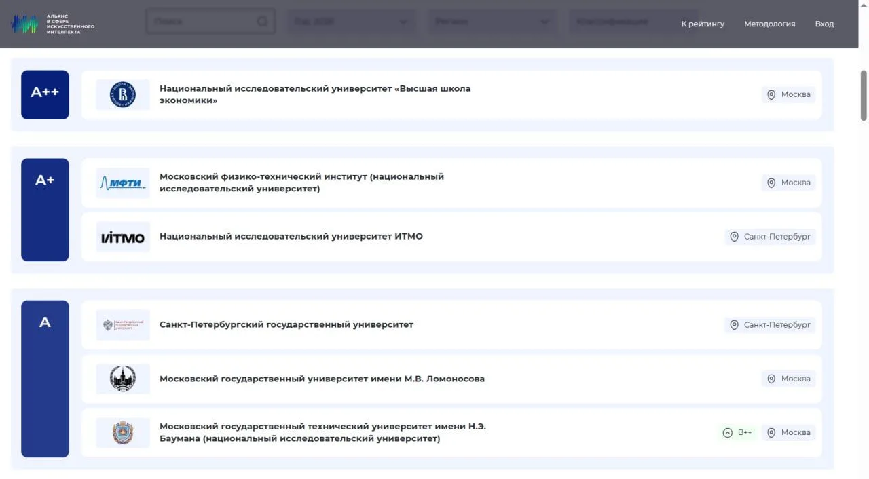The image size is (869, 479).
Task: Click the page vertical scrollbar thumb
Action: (864, 96)
